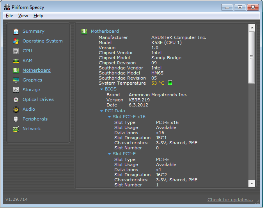The width and height of the screenshot is (266, 209).
Task: Open the Operating System Windows icon
Action: (16, 41)
